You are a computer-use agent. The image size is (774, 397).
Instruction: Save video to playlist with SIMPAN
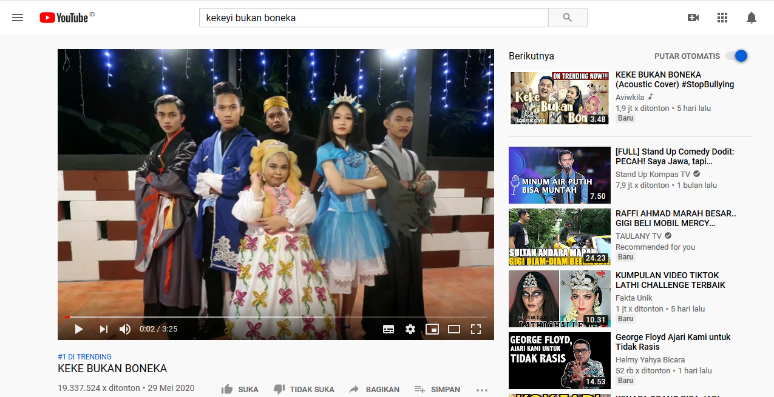click(x=437, y=389)
